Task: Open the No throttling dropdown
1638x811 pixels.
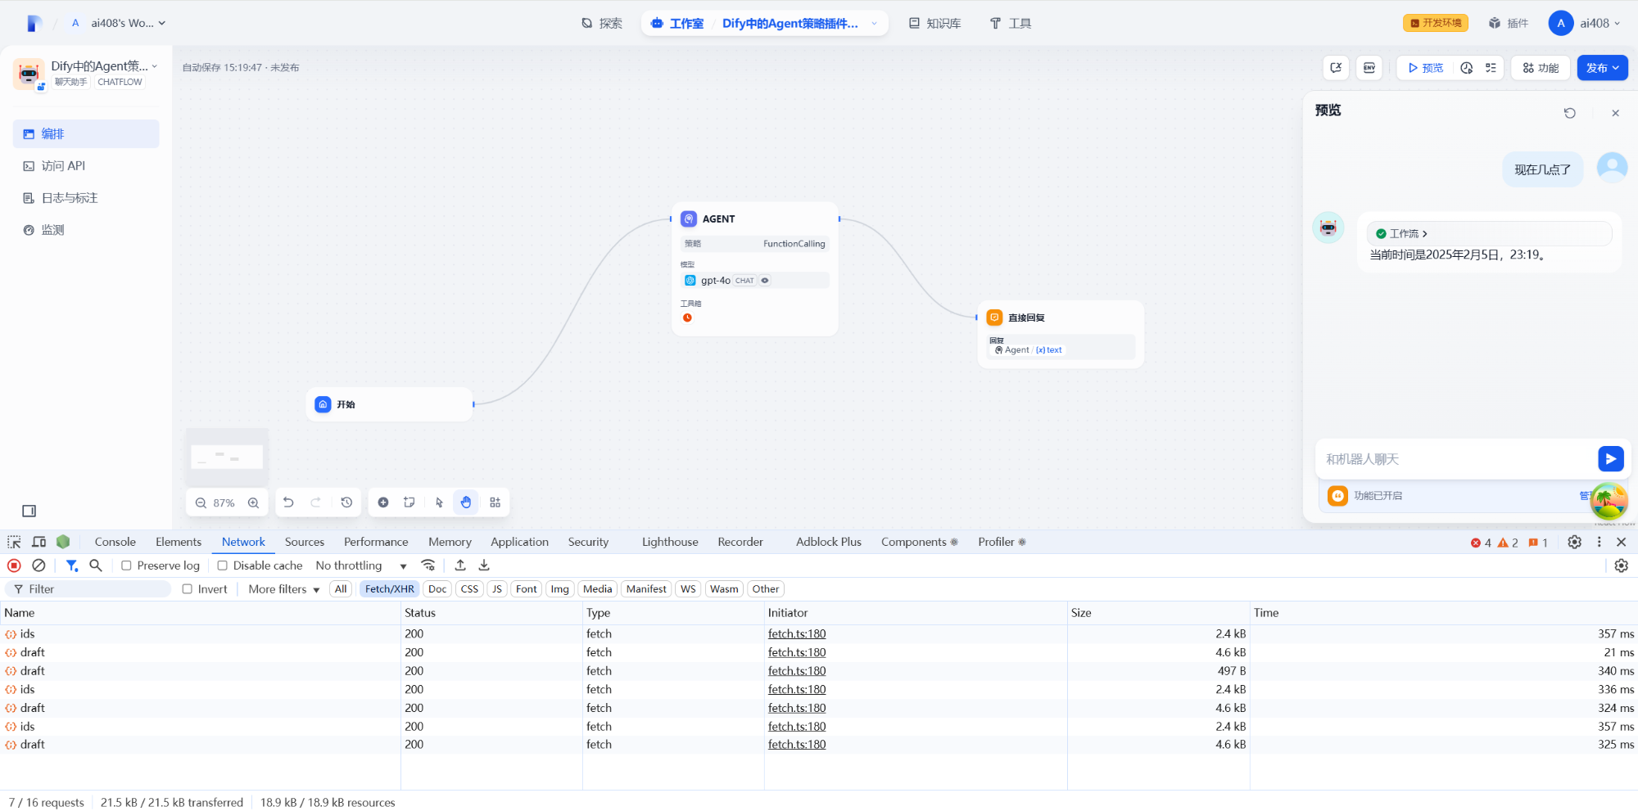Action: [361, 565]
